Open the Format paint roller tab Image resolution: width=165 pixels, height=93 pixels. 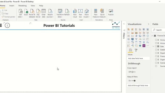pyautogui.click(x=136, y=50)
